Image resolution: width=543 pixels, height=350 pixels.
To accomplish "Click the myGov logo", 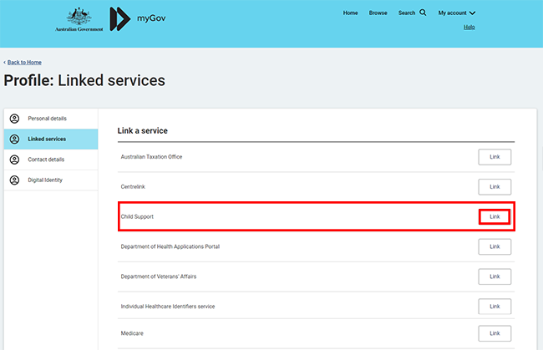I will 138,18.
